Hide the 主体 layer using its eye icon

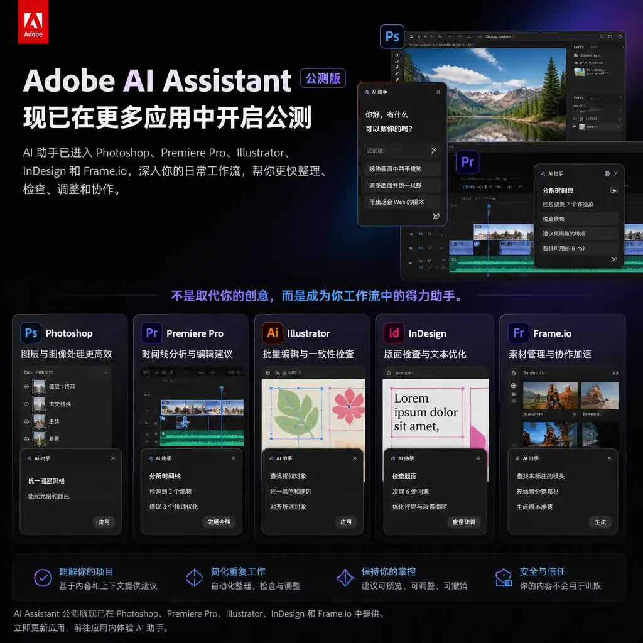point(26,421)
